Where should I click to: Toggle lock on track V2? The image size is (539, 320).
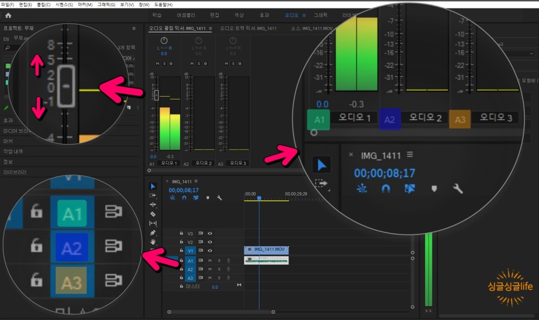[181, 242]
